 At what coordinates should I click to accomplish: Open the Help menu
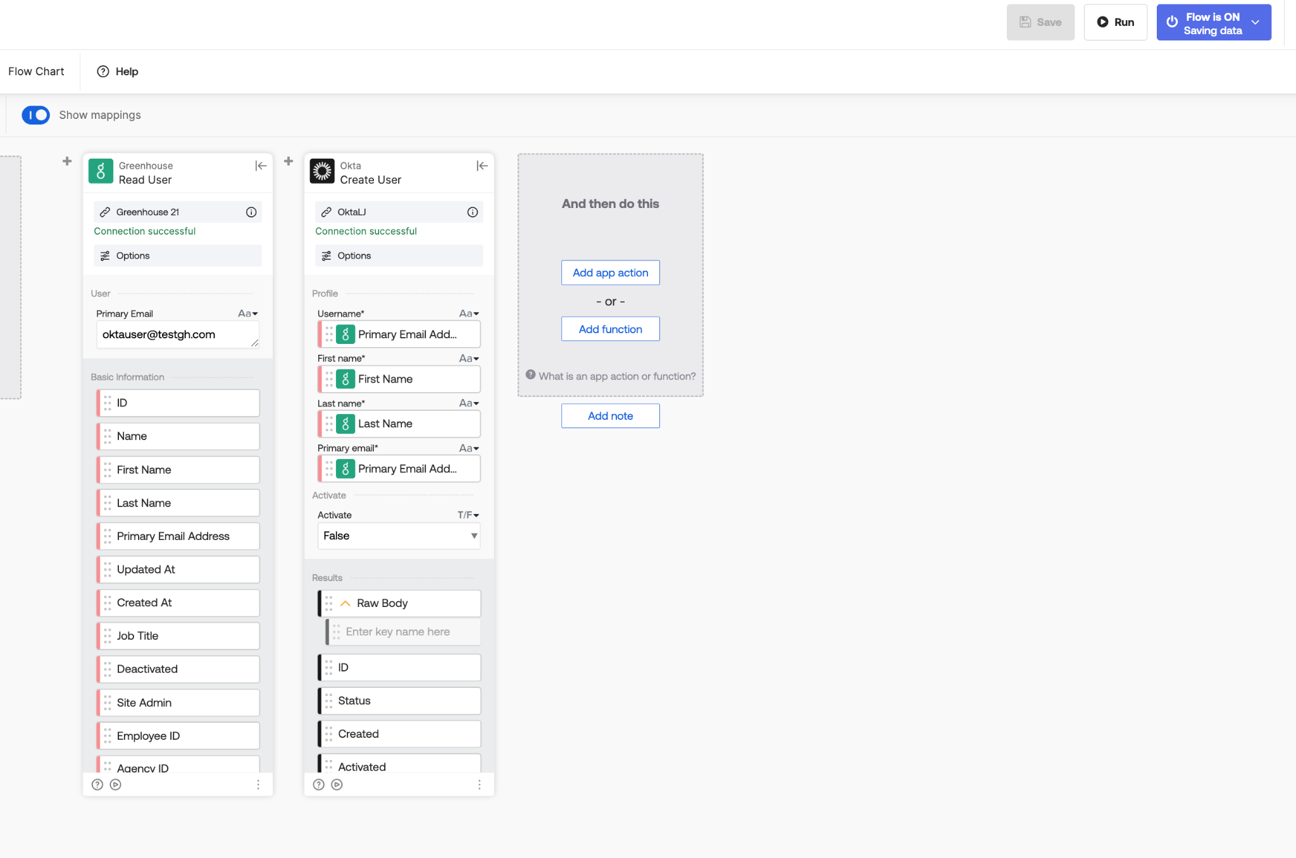coord(118,71)
